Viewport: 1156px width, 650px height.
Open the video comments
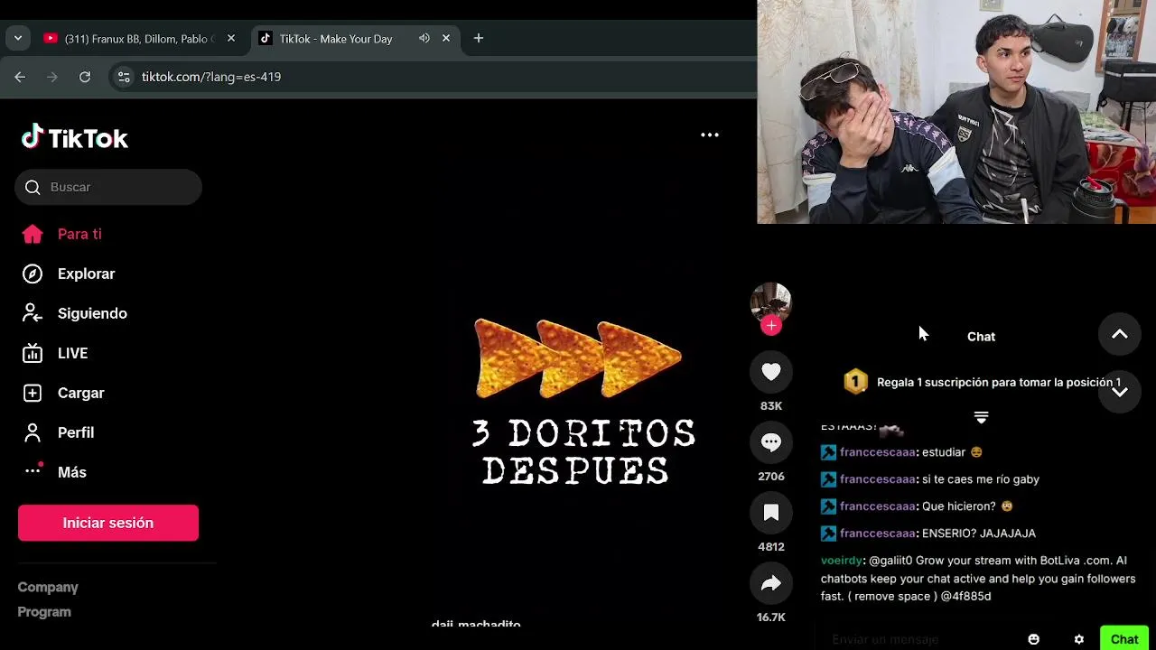pyautogui.click(x=771, y=442)
